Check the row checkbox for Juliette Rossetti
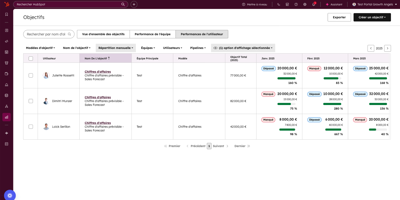 tap(30, 75)
